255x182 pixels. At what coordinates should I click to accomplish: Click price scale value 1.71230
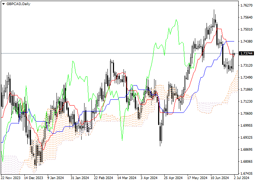(247, 102)
